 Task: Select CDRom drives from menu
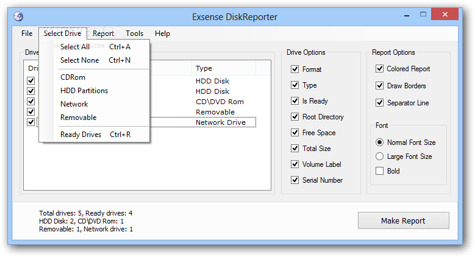(x=95, y=77)
